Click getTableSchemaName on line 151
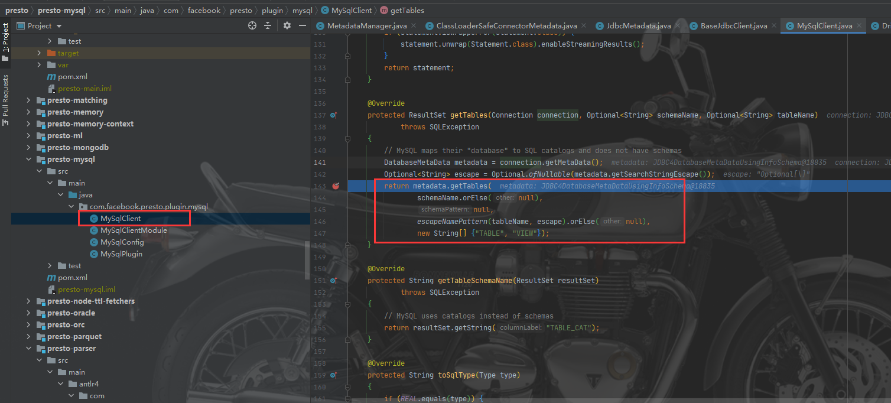Image resolution: width=891 pixels, height=403 pixels. pyautogui.click(x=474, y=281)
